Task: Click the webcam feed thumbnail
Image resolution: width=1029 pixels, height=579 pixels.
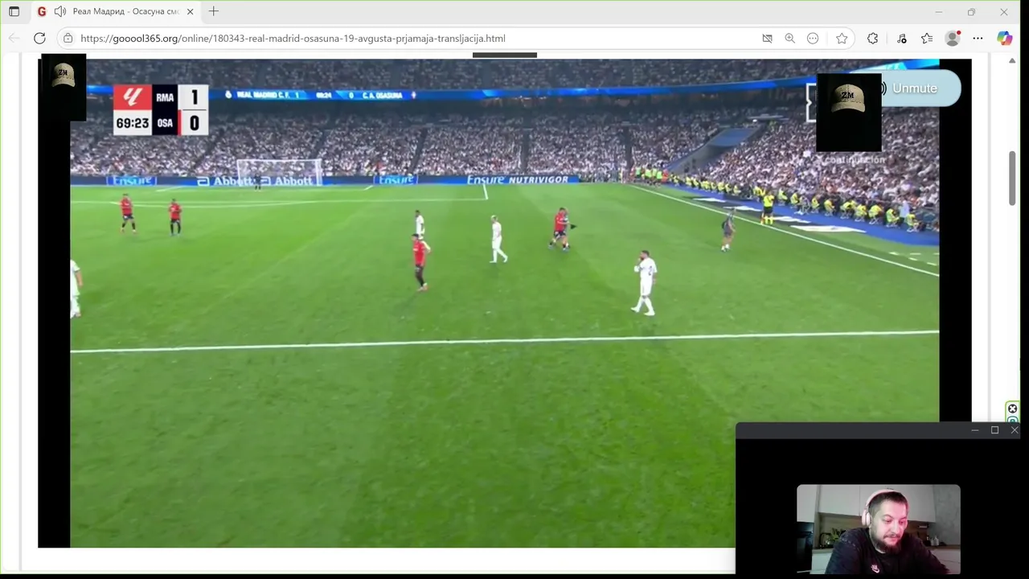Action: click(x=879, y=528)
